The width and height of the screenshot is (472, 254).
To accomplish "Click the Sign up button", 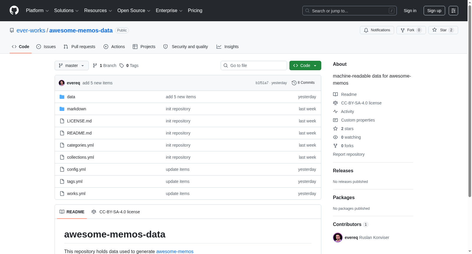I will (x=434, y=11).
